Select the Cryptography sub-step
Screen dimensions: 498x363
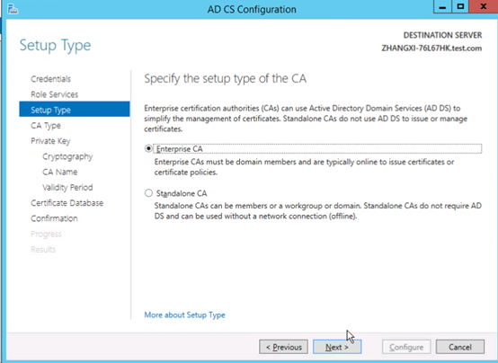(x=67, y=156)
